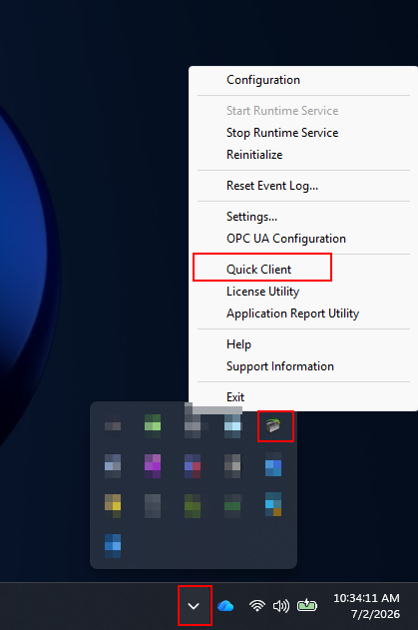Open Wi-Fi network icon in taskbar
This screenshot has width=418, height=630.
tap(257, 605)
